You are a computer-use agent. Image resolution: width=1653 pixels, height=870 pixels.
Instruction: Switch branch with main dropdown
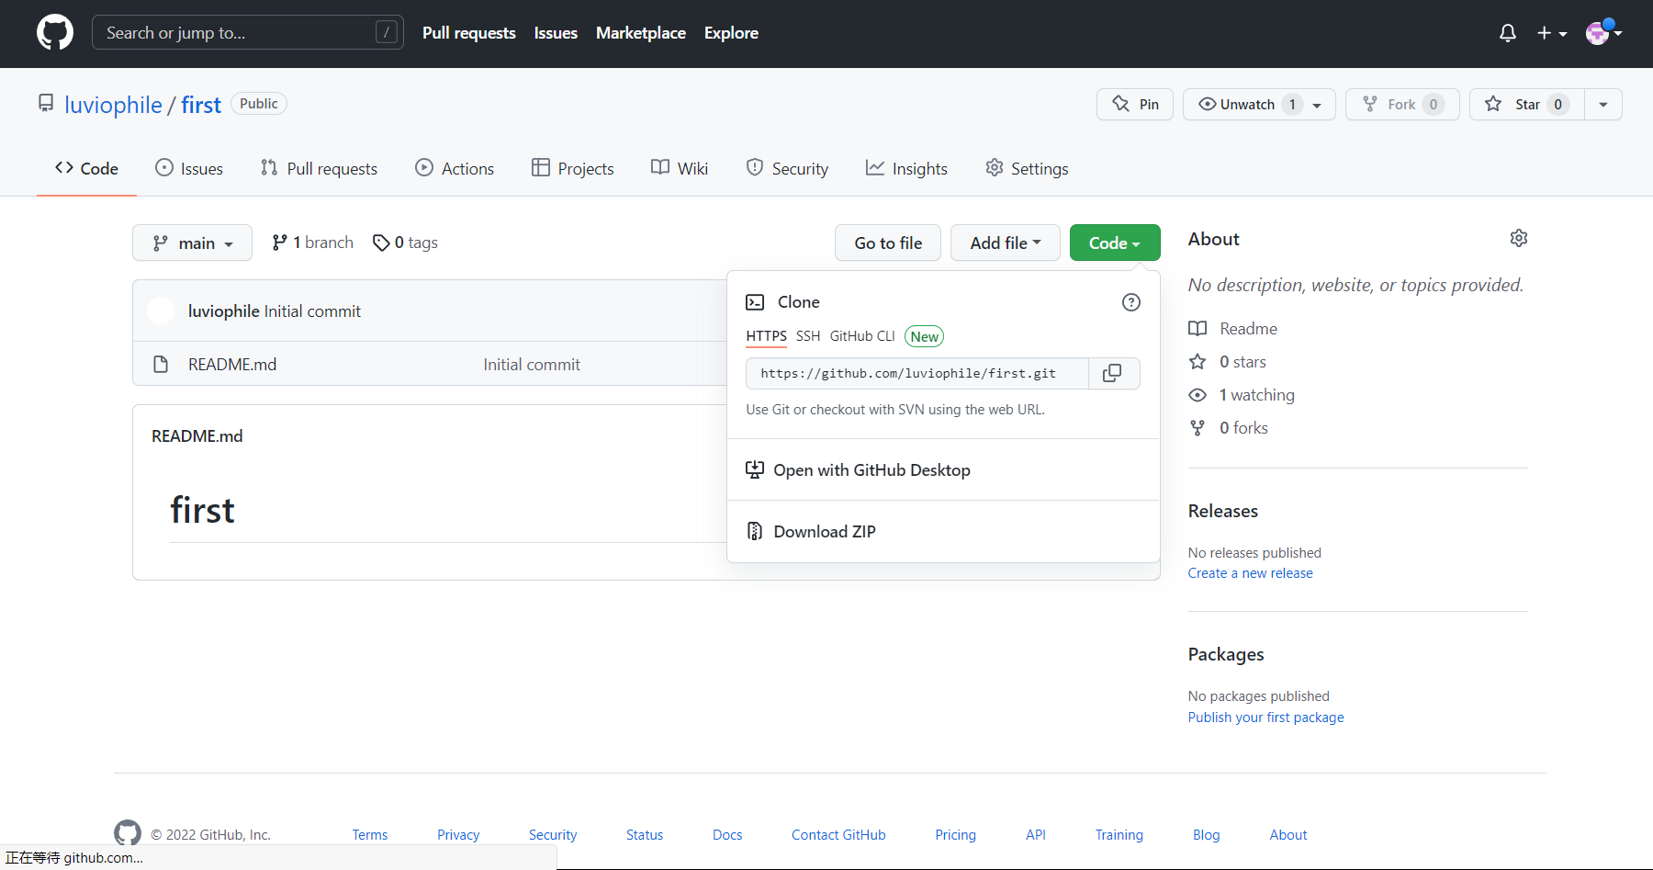click(192, 243)
